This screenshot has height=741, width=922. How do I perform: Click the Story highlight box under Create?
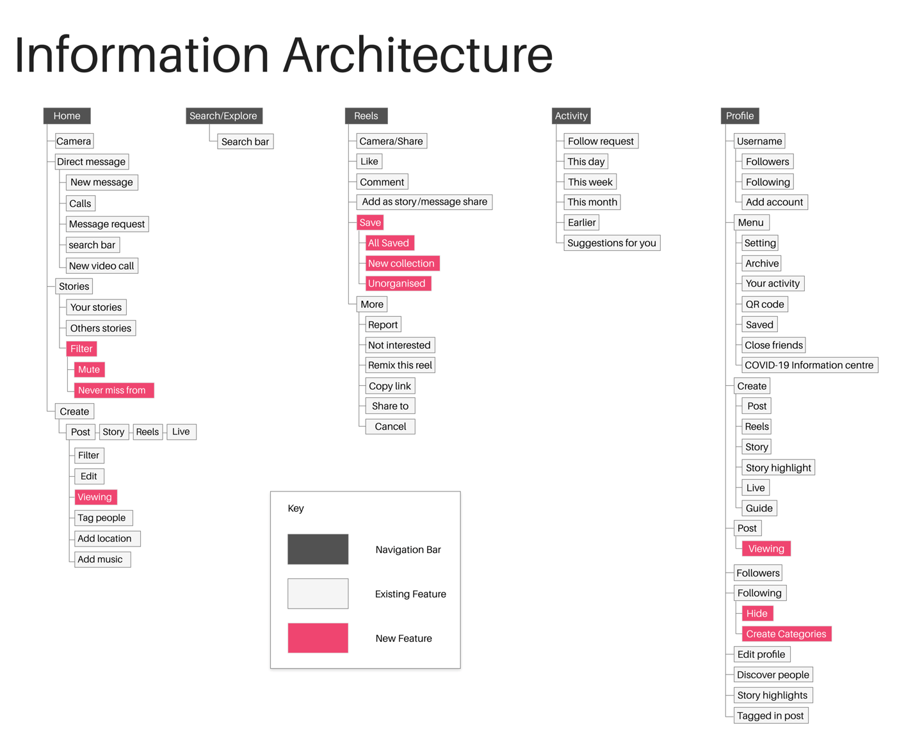778,468
